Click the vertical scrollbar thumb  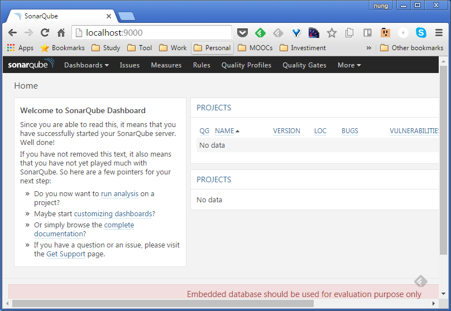(443, 160)
